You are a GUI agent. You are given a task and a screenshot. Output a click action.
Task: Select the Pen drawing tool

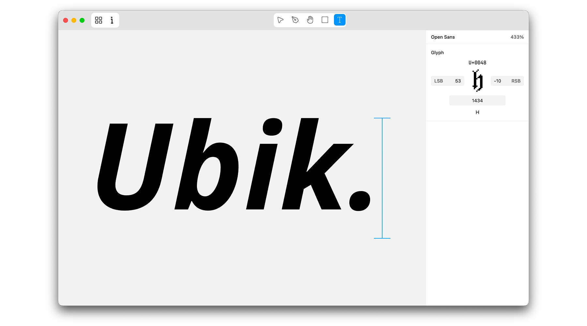pyautogui.click(x=295, y=20)
